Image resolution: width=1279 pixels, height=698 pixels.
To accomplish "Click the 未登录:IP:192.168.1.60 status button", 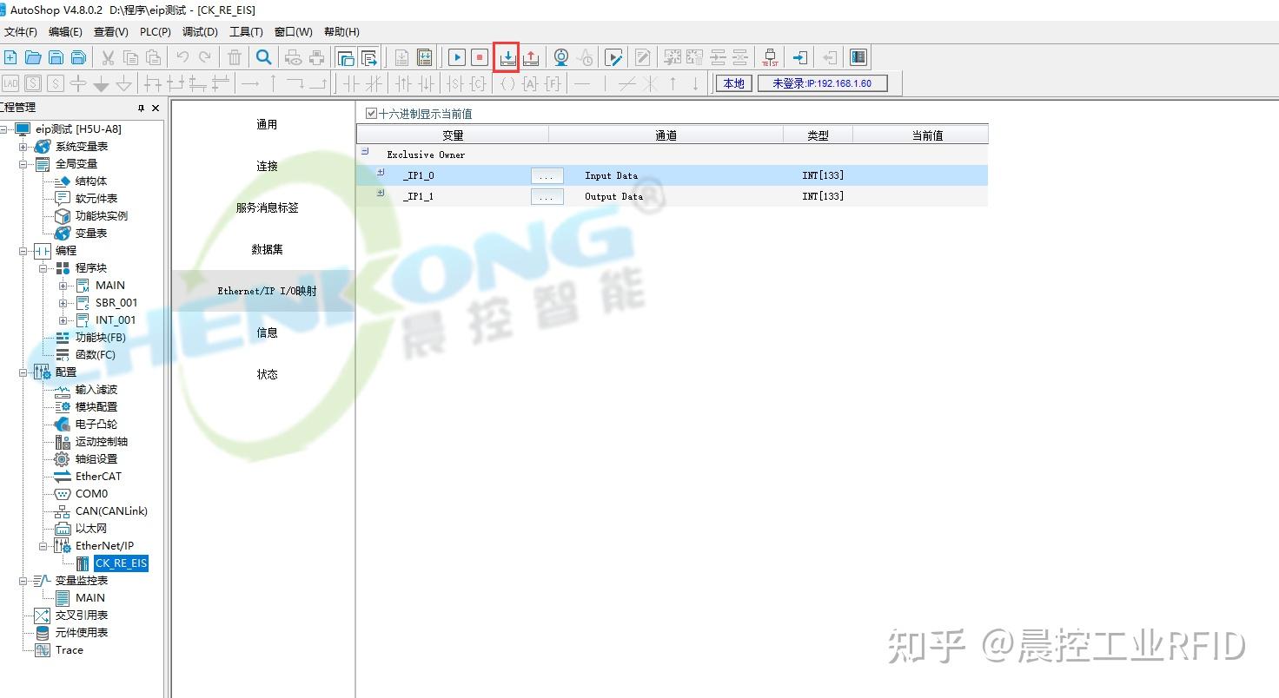I will [822, 83].
